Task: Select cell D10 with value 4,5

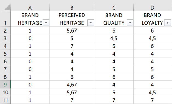Action: [x=152, y=92]
